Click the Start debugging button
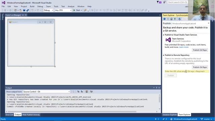 coord(77,10)
